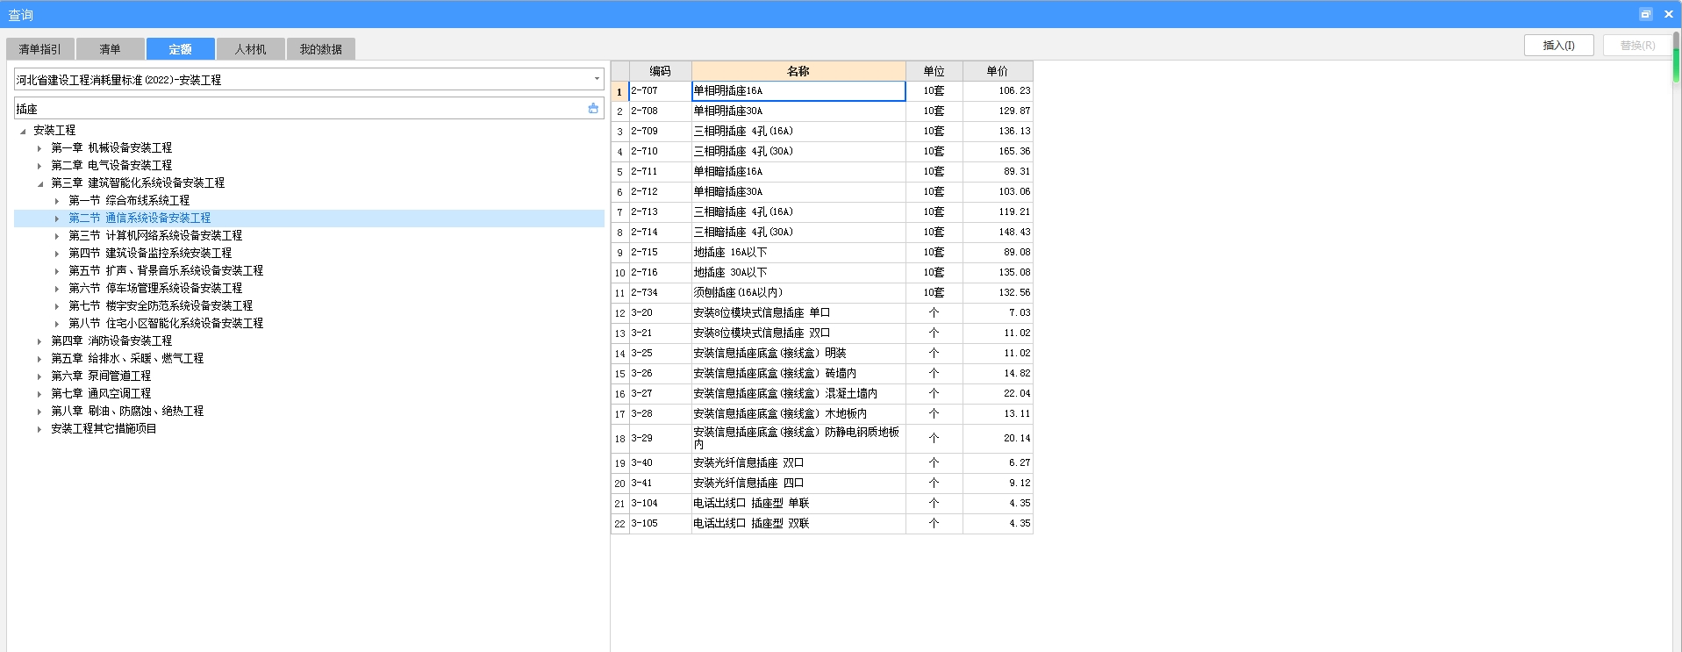This screenshot has height=652, width=1682.
Task: Select 第七节 楼宇安全防范系统设备安装工程
Action: coord(161,305)
